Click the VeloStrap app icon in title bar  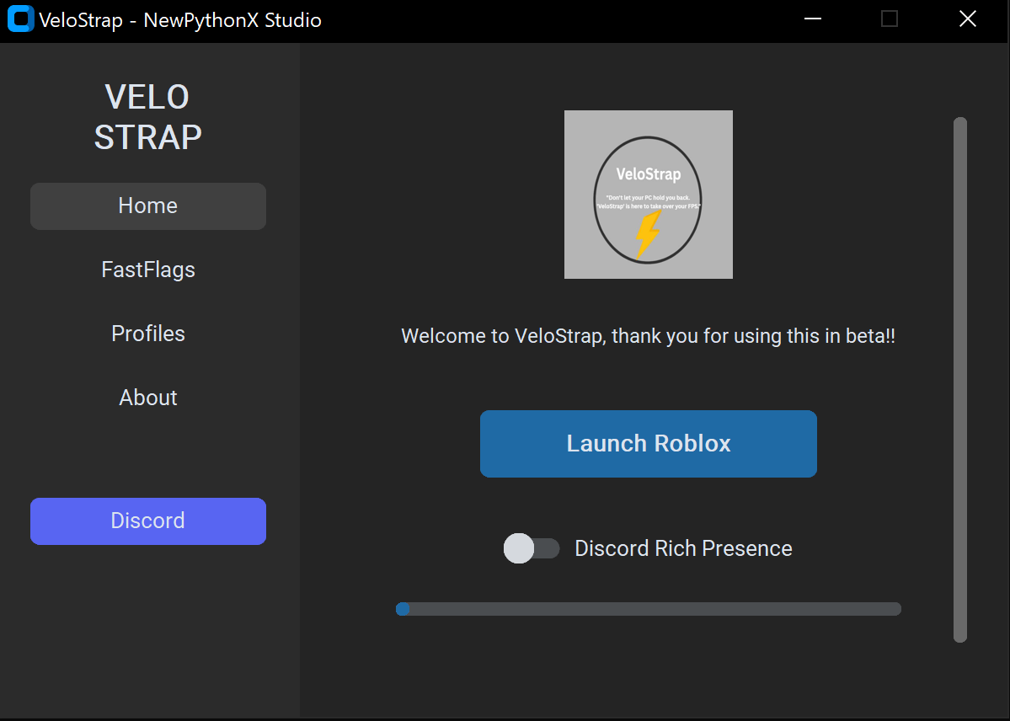tap(20, 19)
